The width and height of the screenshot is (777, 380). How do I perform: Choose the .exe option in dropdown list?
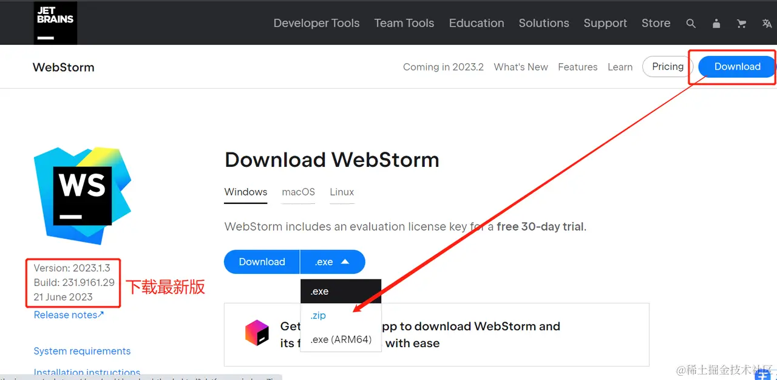(x=341, y=291)
